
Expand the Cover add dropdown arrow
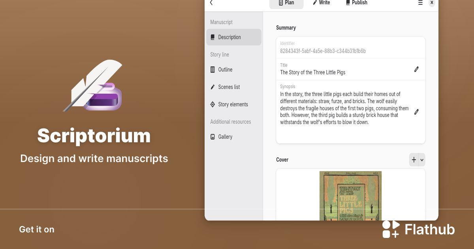pos(422,160)
